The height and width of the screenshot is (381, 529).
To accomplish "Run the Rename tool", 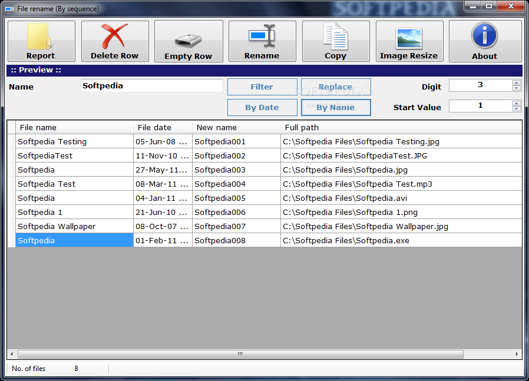I will (x=262, y=41).
